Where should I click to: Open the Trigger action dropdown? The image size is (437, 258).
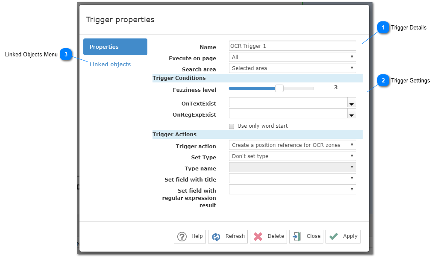[292, 145]
